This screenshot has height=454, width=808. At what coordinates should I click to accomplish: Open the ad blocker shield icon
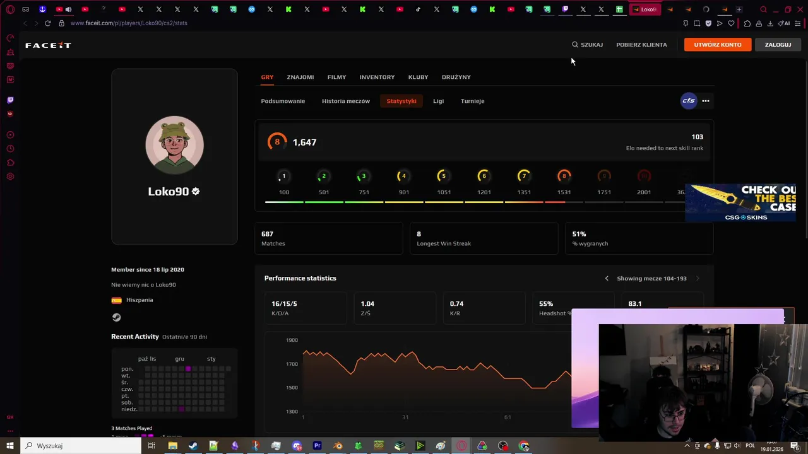(708, 23)
